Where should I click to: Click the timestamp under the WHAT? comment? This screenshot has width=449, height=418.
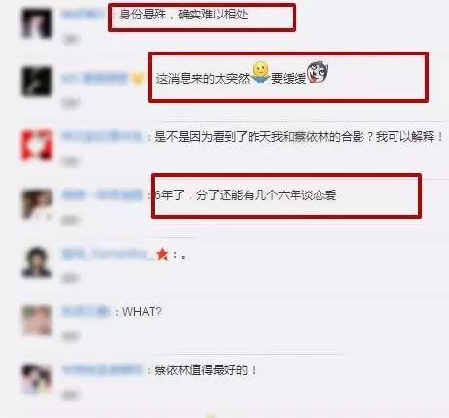click(x=71, y=337)
